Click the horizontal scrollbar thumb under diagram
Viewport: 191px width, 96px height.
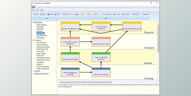pos(86,82)
